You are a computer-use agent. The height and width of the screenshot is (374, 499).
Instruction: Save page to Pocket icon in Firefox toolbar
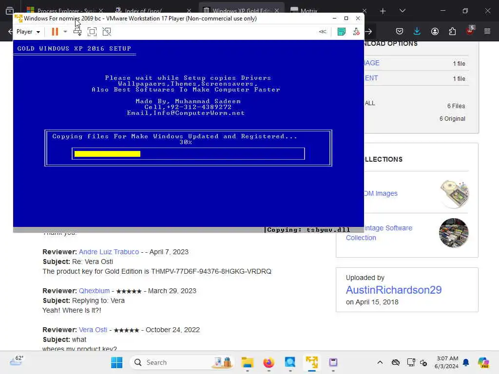click(x=400, y=31)
